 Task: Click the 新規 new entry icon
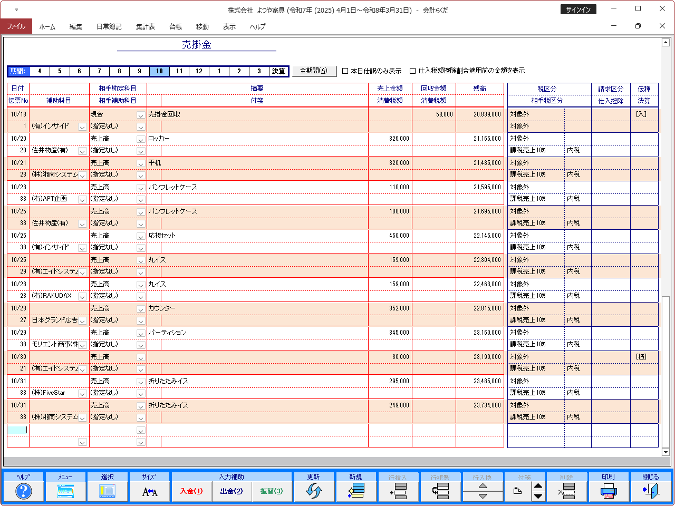(x=356, y=491)
